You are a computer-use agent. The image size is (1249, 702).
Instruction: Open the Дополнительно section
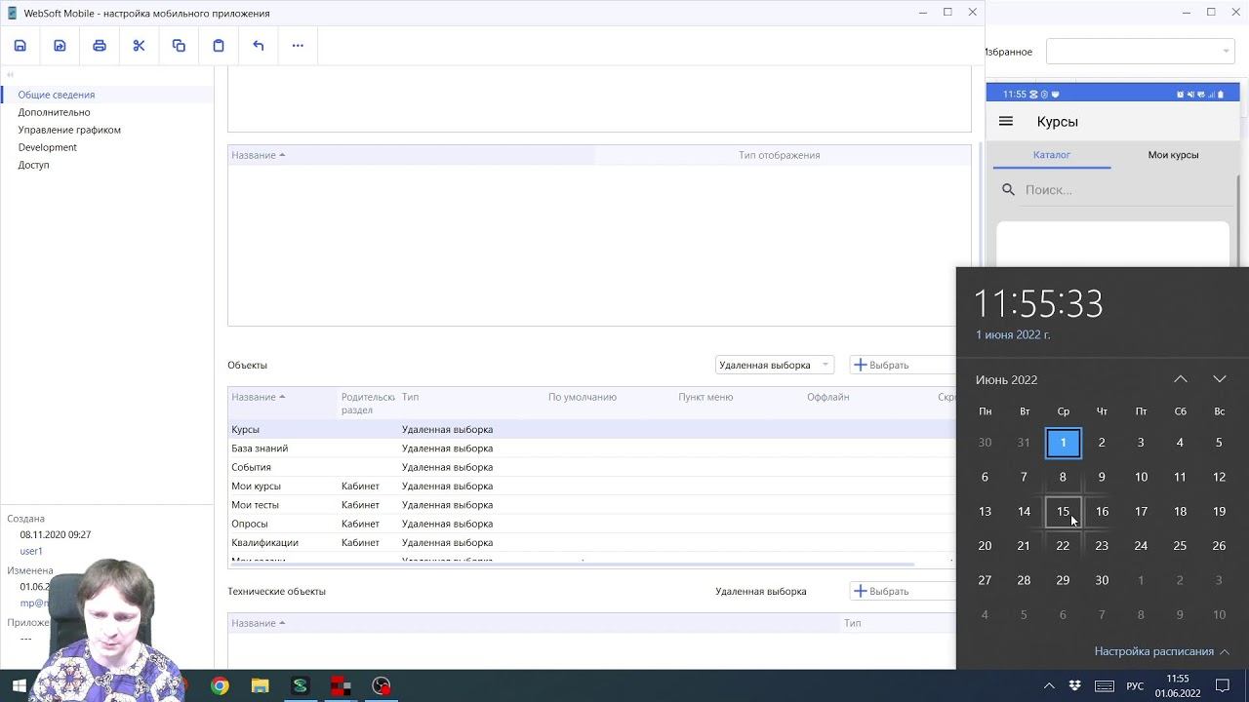pos(54,112)
